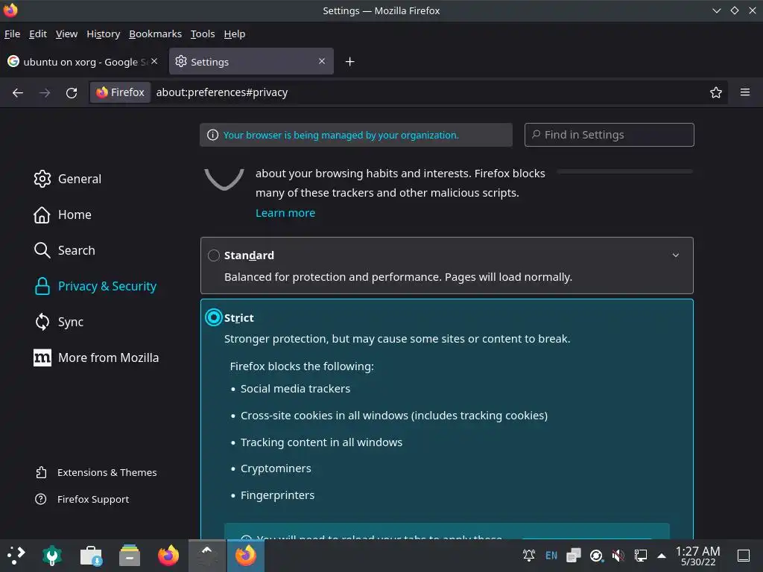Click the managed by your organization link

coord(341,136)
